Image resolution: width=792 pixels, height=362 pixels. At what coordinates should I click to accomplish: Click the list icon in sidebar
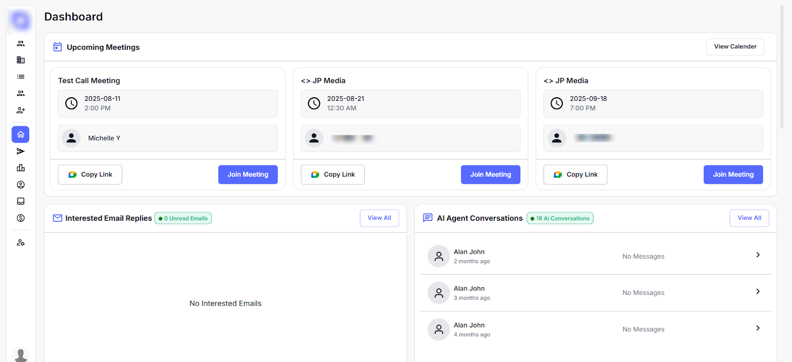click(20, 77)
